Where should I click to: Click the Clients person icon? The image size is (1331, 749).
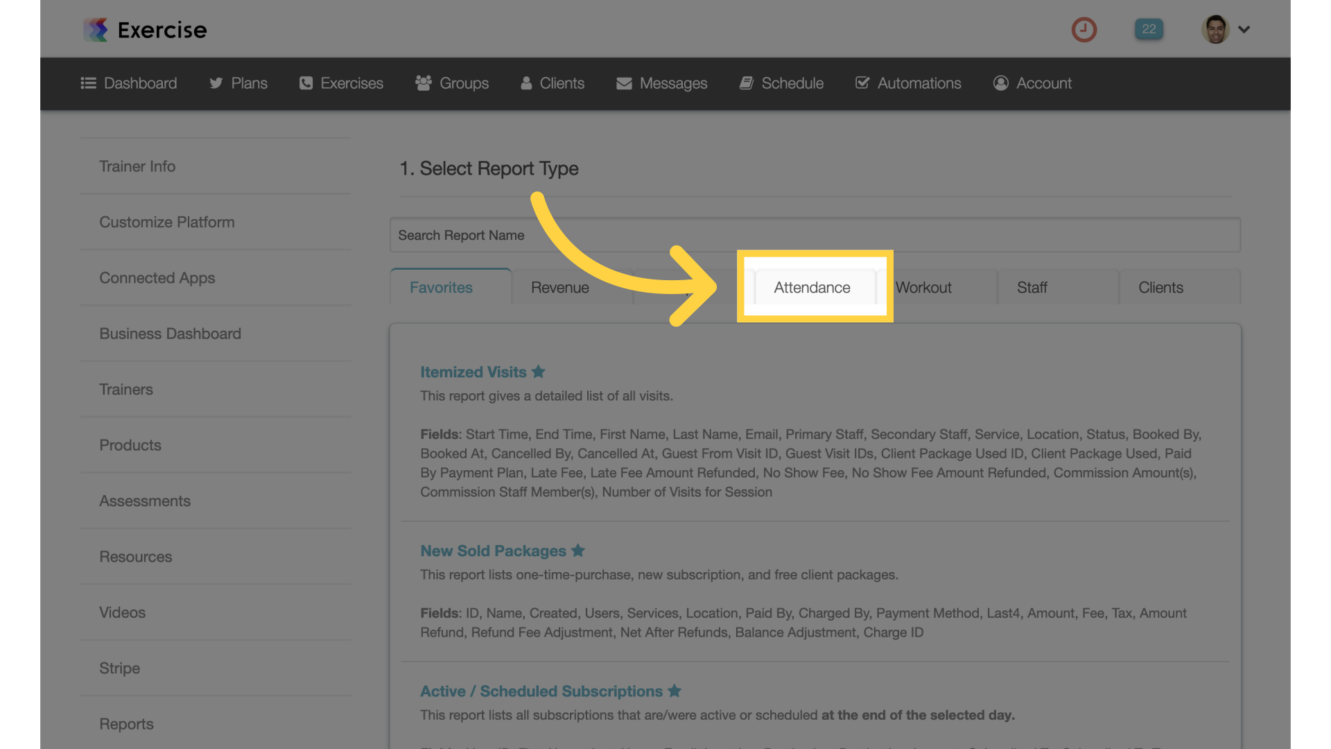click(x=526, y=83)
